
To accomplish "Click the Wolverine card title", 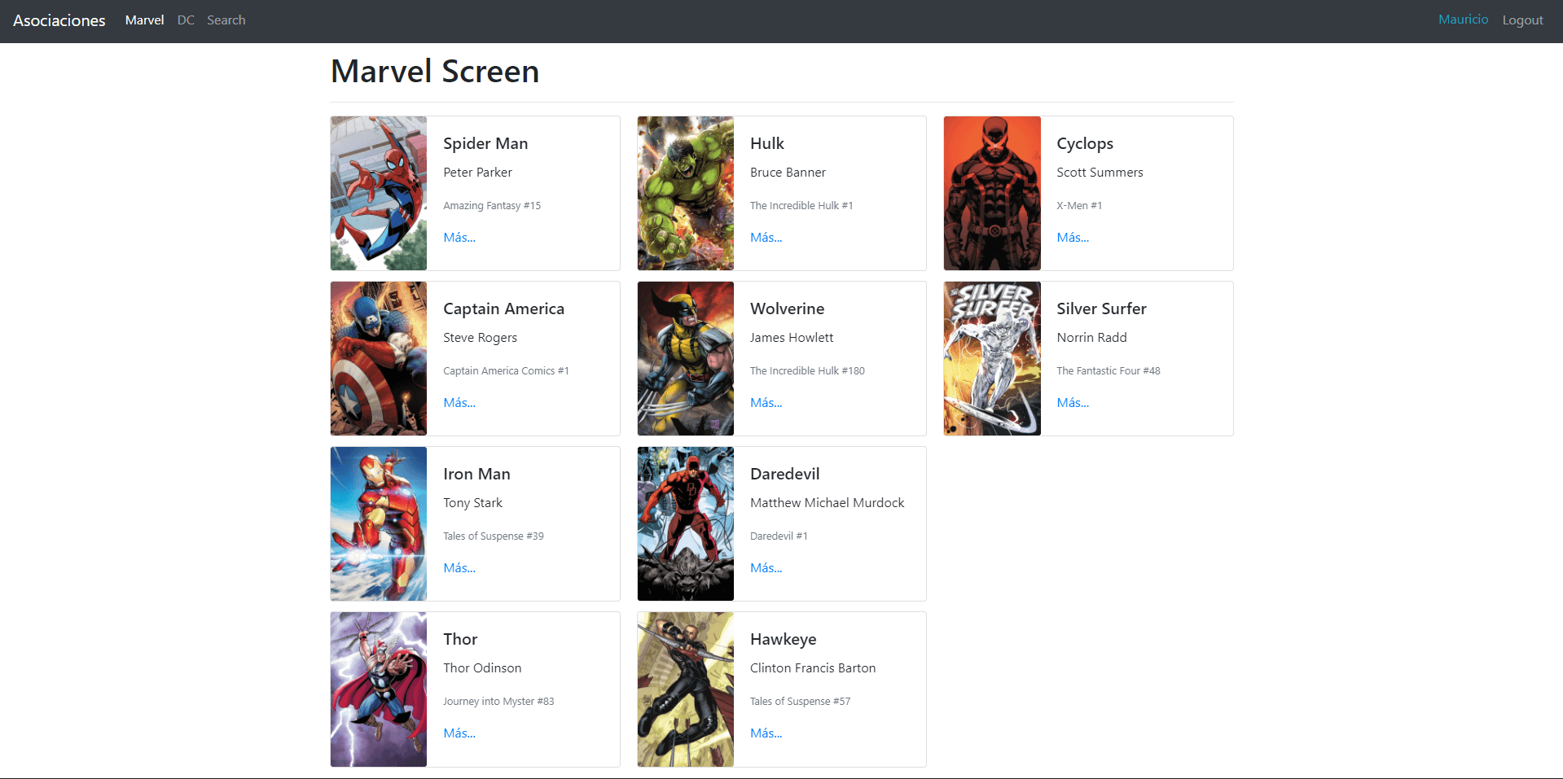I will pos(788,309).
